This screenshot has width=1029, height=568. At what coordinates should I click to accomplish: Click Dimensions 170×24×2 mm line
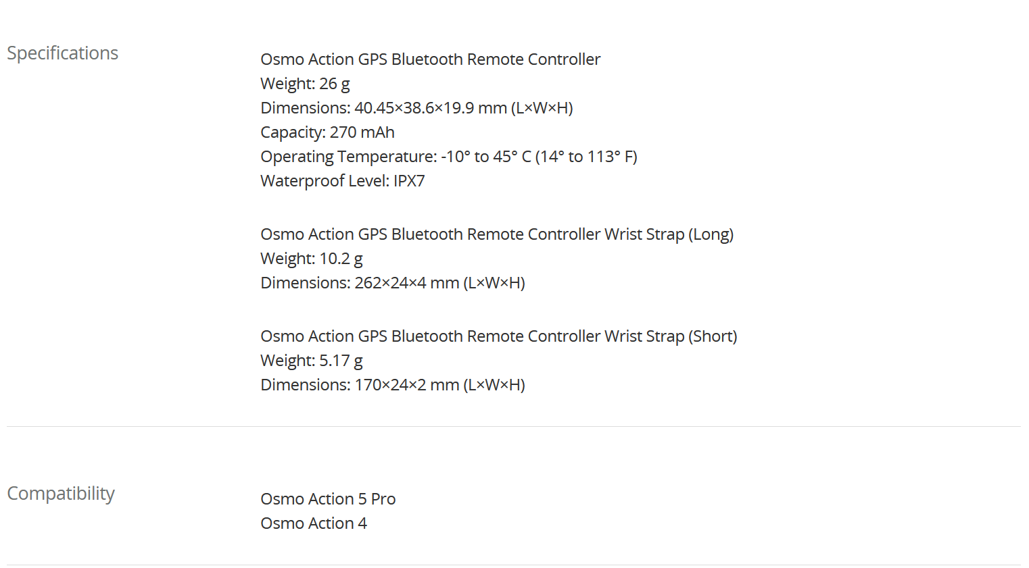click(x=393, y=385)
